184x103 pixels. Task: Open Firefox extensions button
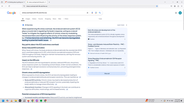click(178, 6)
